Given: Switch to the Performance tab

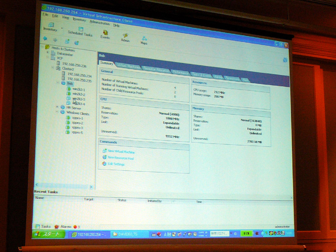Looking at the screenshot, I should click(181, 72).
